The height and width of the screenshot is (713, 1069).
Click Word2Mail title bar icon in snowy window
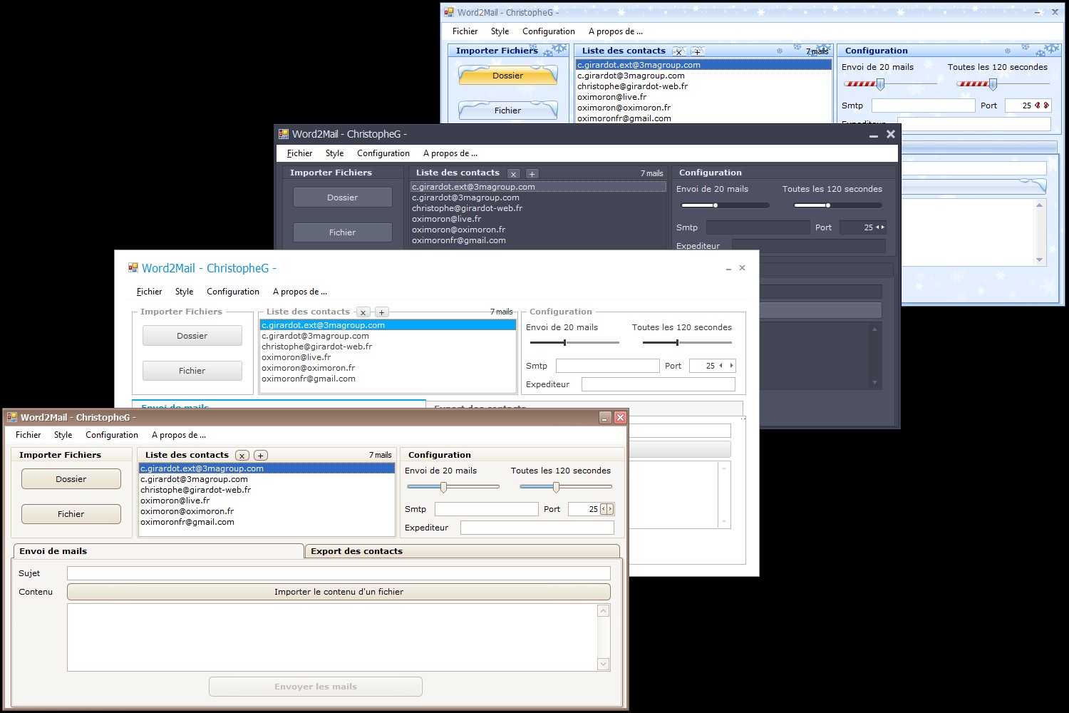449,12
